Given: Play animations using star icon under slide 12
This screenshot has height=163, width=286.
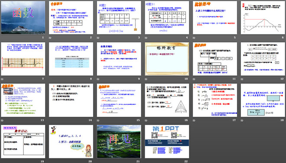Looking at the screenshot, I should click(242, 79).
